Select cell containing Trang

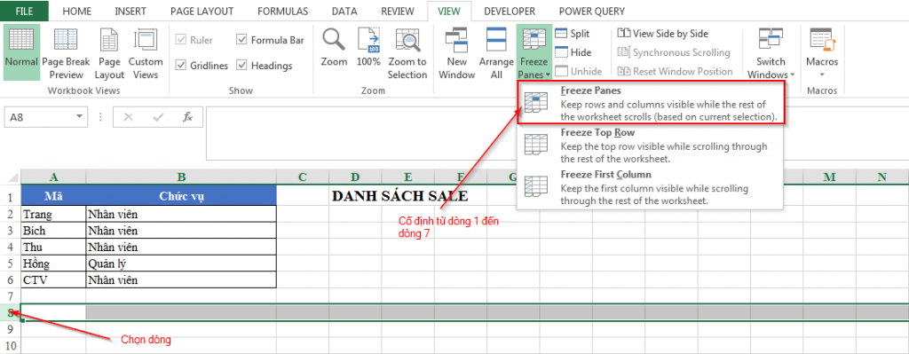[x=53, y=215]
